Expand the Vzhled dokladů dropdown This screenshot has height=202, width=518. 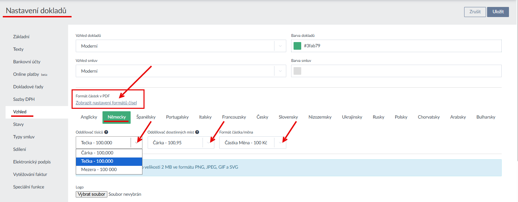(x=280, y=46)
